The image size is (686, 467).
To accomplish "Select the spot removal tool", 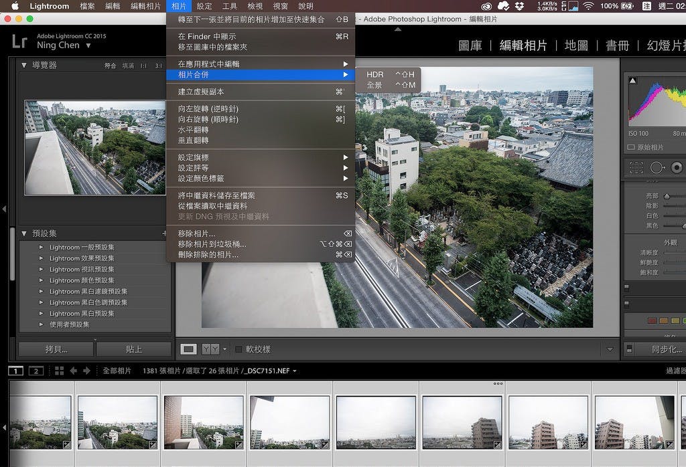I will (x=656, y=167).
